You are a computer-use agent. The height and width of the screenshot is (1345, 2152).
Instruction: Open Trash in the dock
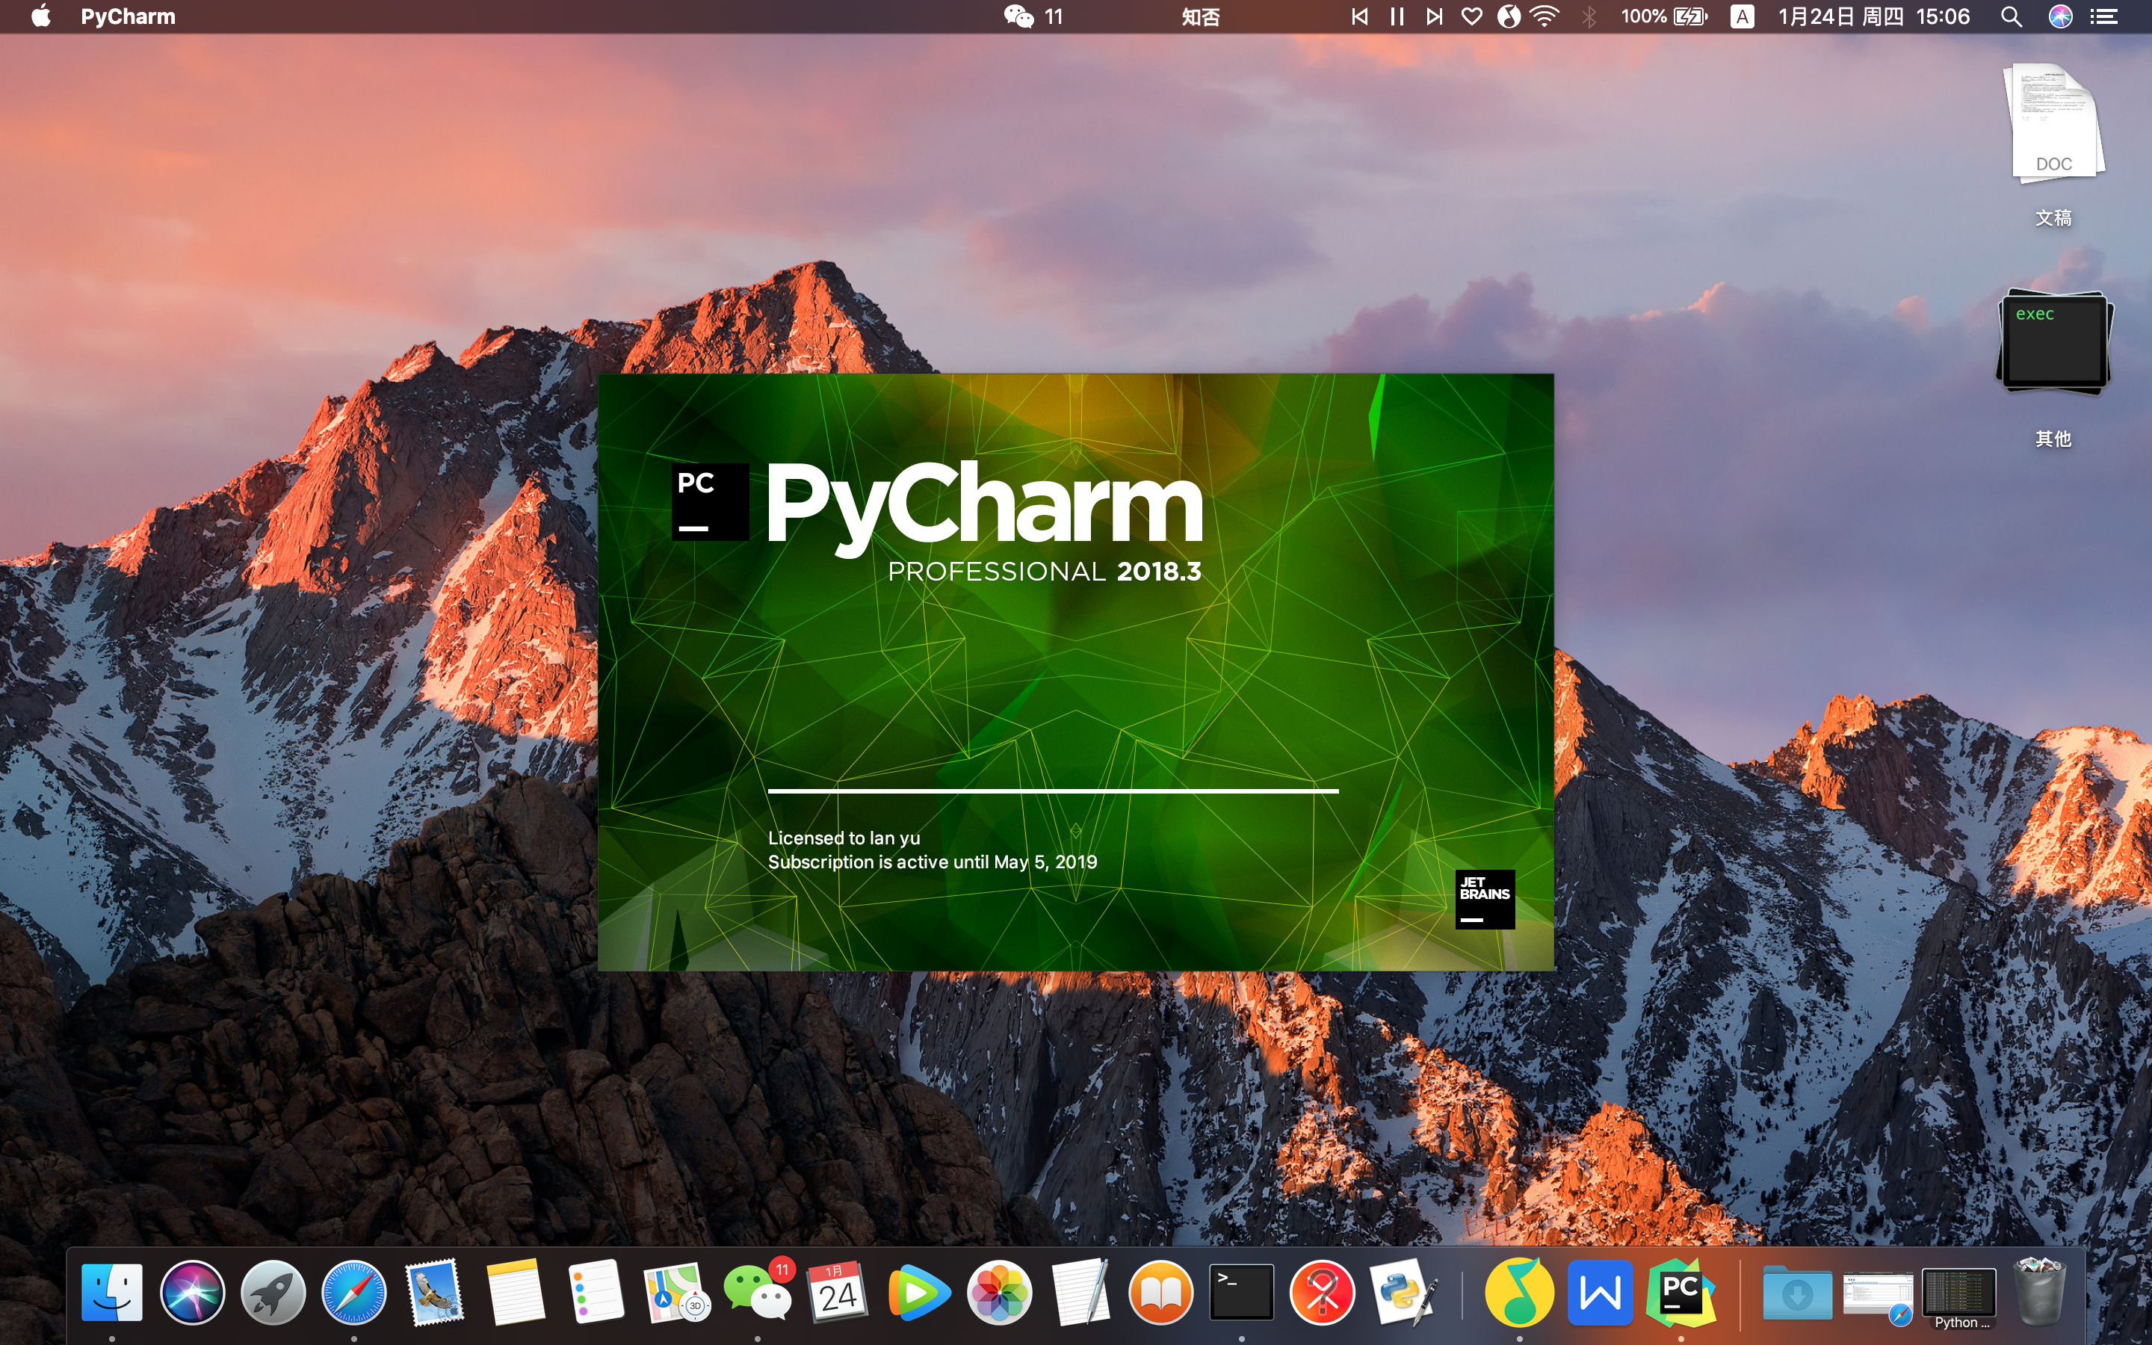2040,1292
